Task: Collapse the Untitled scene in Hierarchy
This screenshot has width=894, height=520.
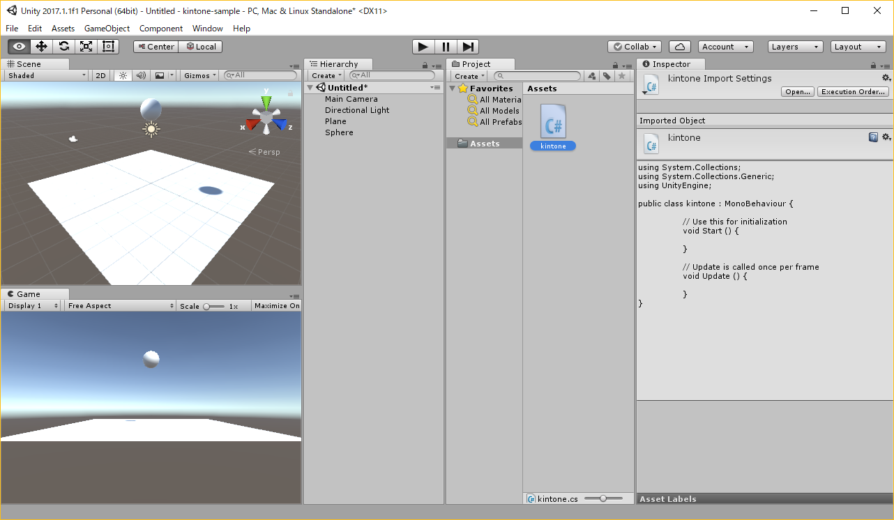Action: 311,88
